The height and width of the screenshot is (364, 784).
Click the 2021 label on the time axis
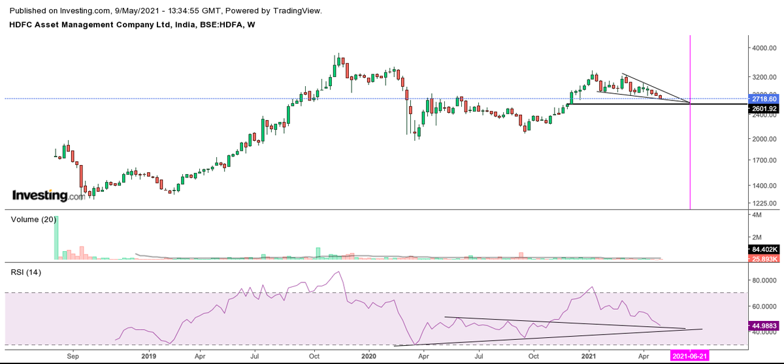pos(590,357)
